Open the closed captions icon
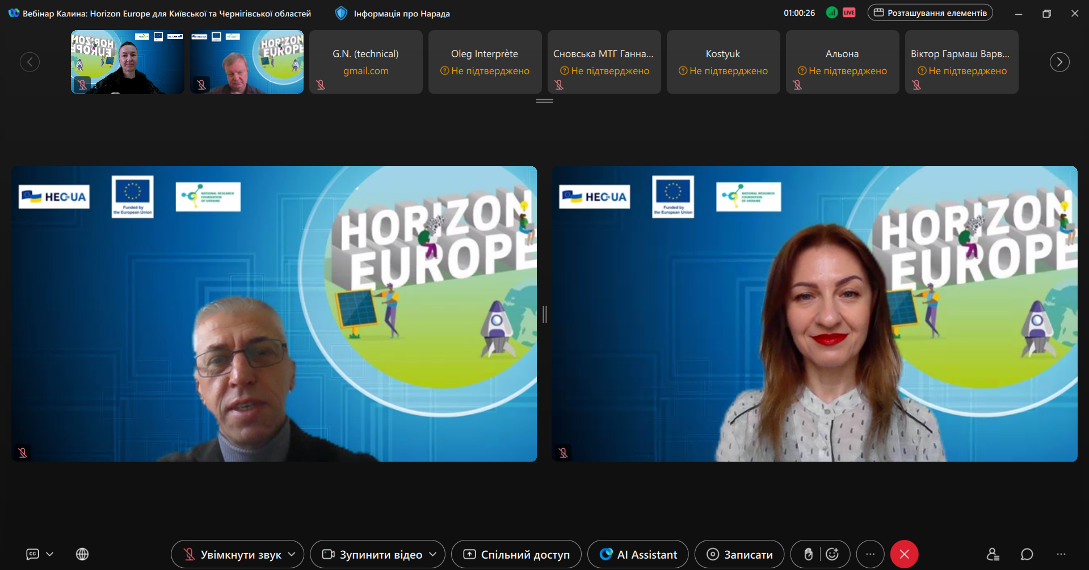Screen dimensions: 1089x570 tap(33, 554)
